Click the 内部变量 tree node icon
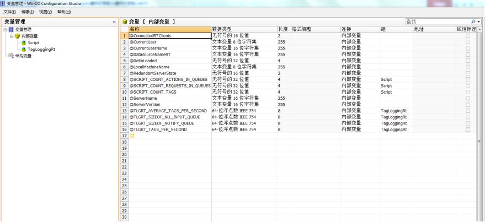485x222 pixels. coord(17,36)
